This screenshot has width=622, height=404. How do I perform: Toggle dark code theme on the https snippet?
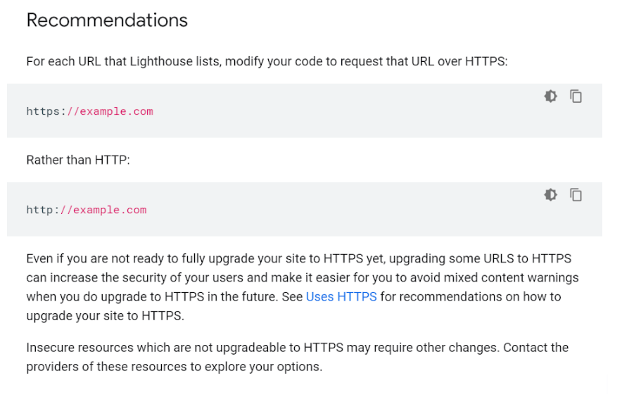point(550,96)
